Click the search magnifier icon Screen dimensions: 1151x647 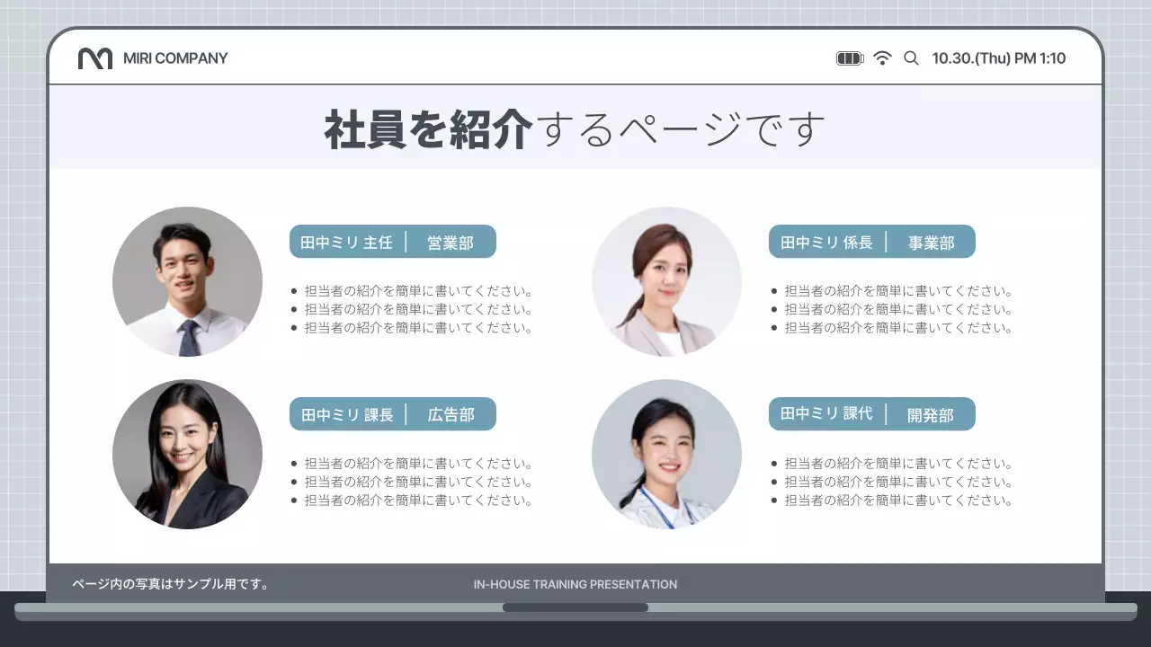[911, 58]
